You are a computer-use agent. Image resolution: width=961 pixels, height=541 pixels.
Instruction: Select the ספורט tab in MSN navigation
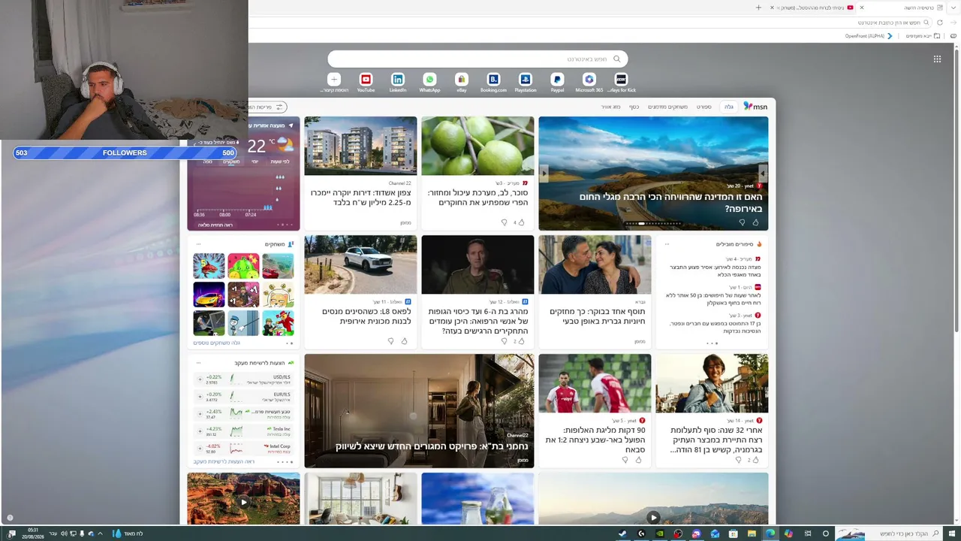703,107
